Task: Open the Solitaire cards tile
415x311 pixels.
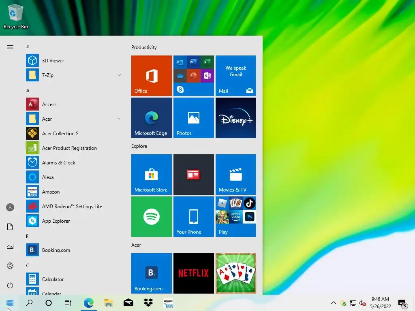Action: pos(236,273)
